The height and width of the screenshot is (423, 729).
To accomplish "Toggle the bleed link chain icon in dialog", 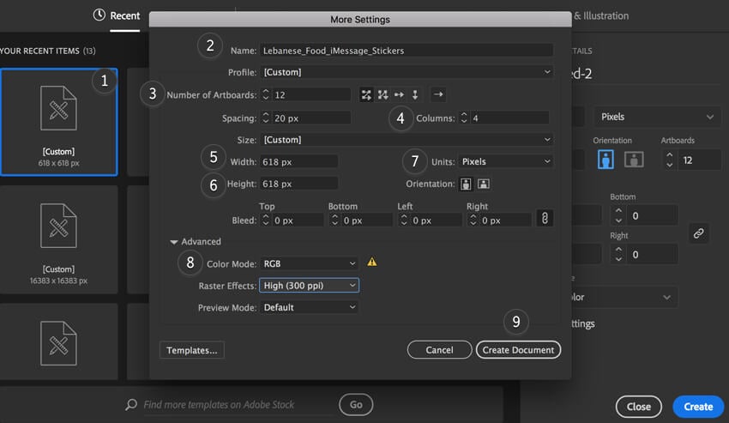I will (x=545, y=218).
